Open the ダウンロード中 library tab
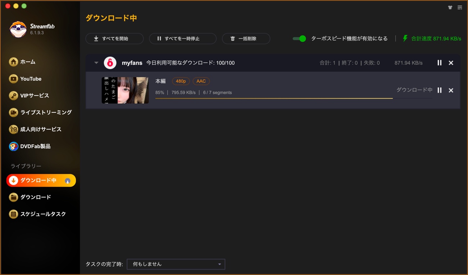The image size is (468, 275). 41,180
